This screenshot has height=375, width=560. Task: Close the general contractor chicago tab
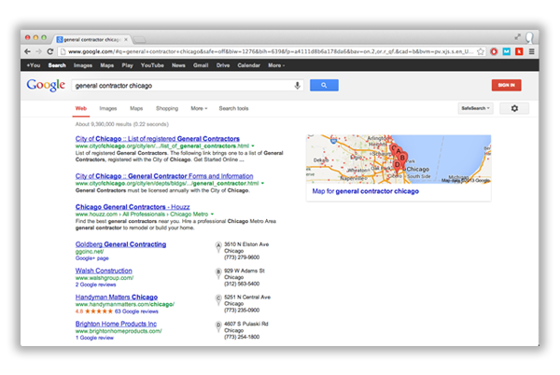(x=126, y=39)
